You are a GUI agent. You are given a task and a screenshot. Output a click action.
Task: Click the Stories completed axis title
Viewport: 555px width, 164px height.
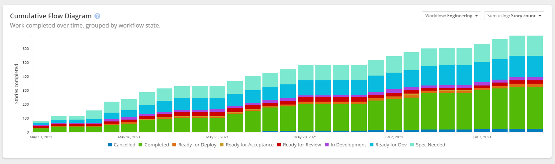(x=17, y=84)
